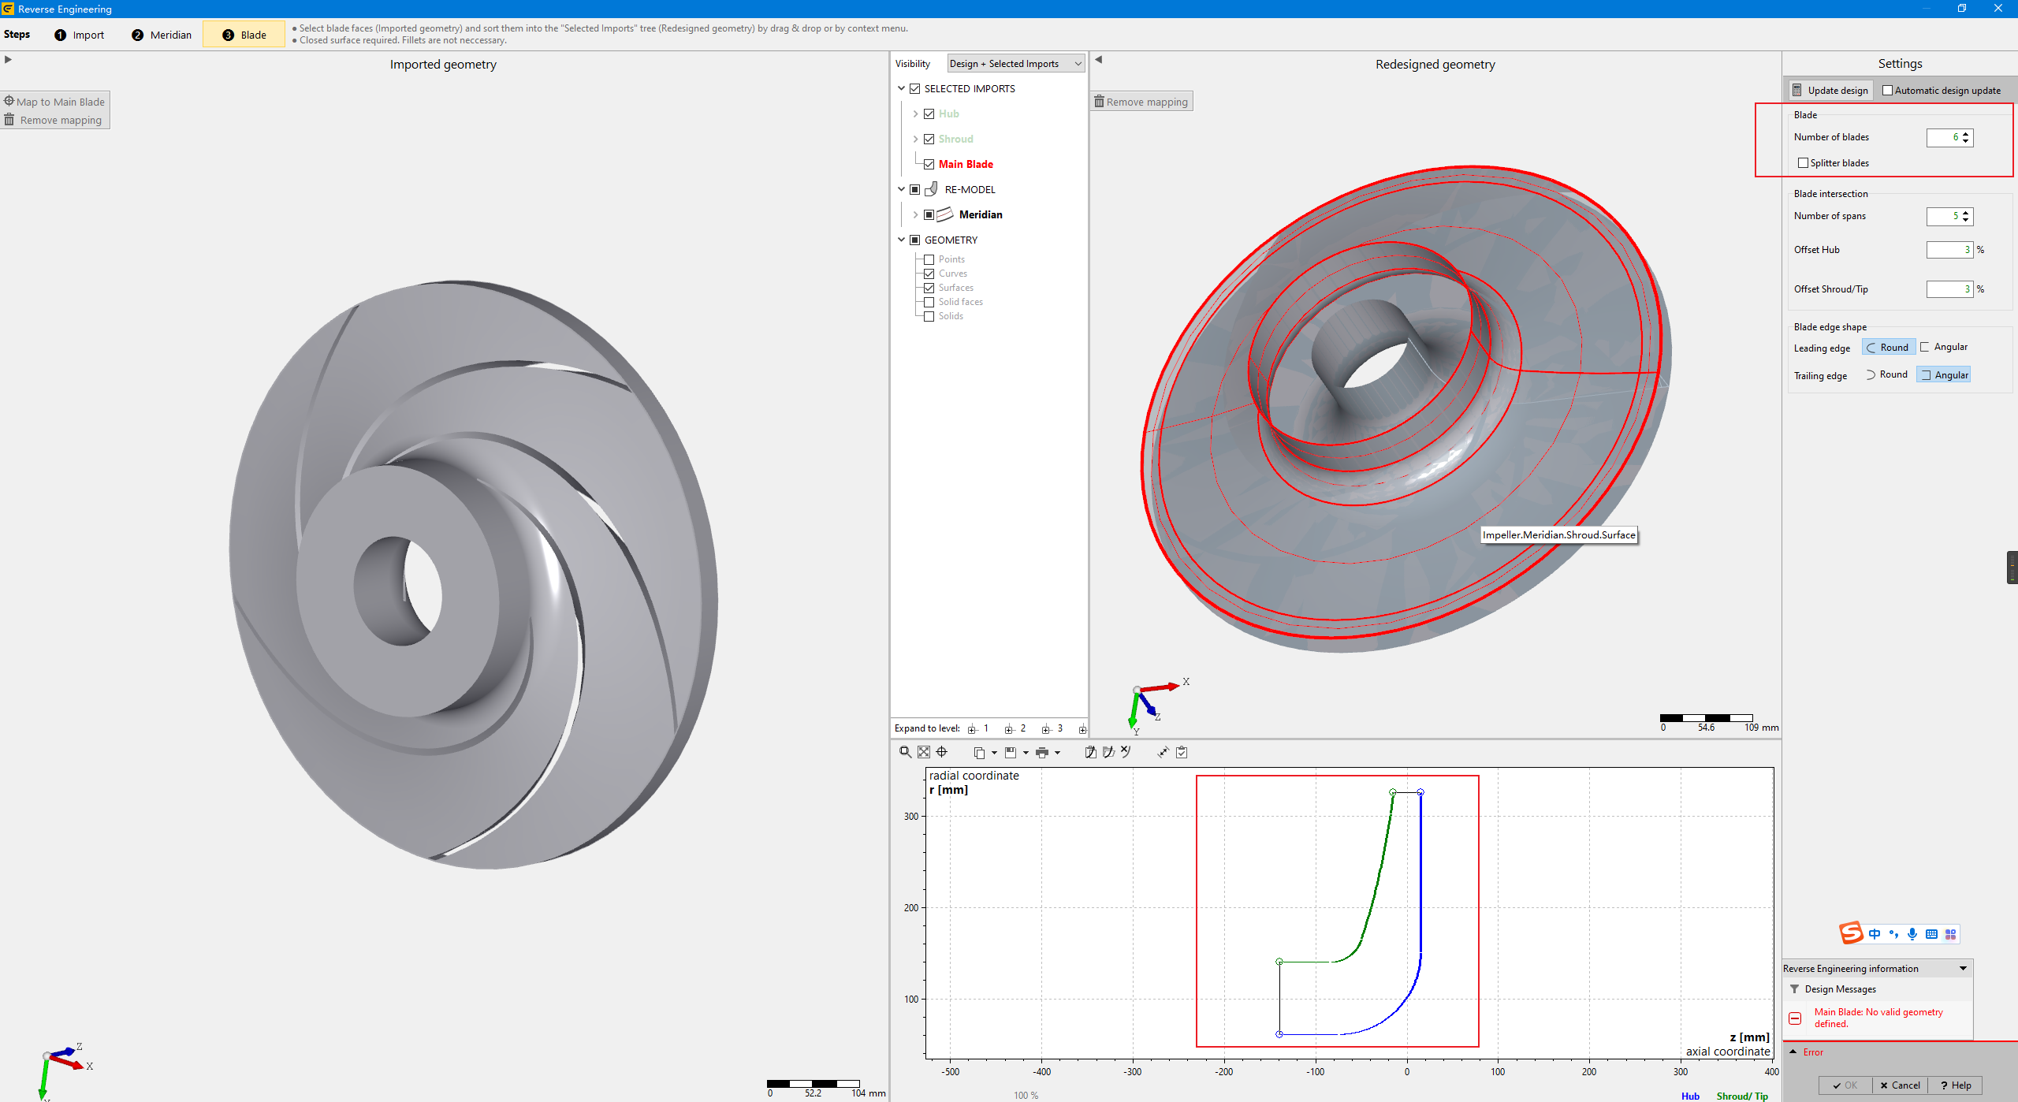Image resolution: width=2018 pixels, height=1102 pixels.
Task: Open the Visibility dropdown showing Design + Selected Imports
Action: point(1016,64)
